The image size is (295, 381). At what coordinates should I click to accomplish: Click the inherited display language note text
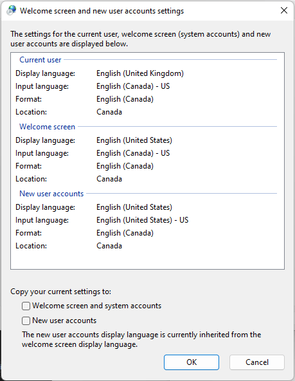141,339
